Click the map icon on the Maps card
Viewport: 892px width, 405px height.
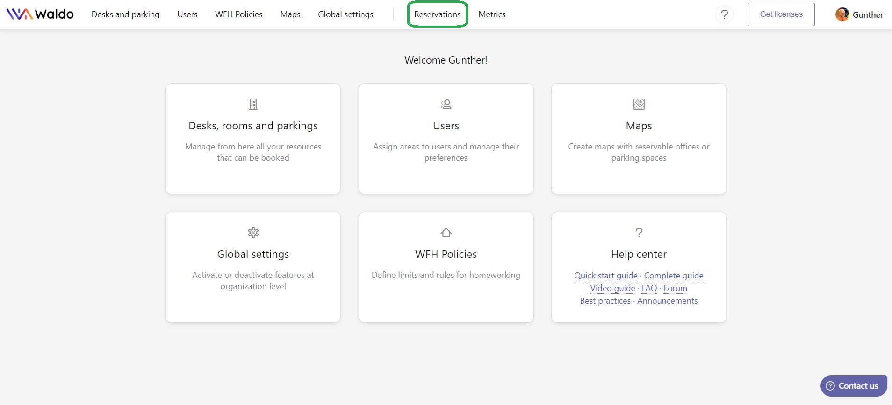639,104
